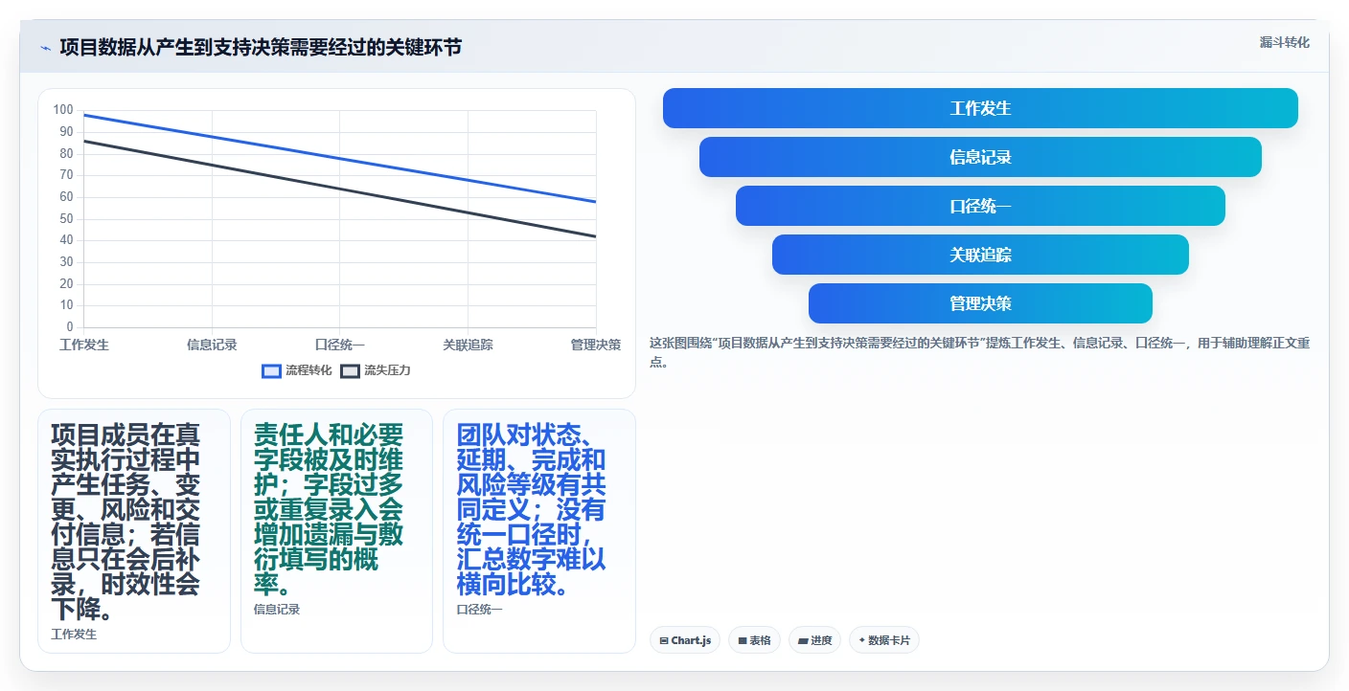
Task: Click the 管理决策 x-axis label
Action: (x=595, y=345)
